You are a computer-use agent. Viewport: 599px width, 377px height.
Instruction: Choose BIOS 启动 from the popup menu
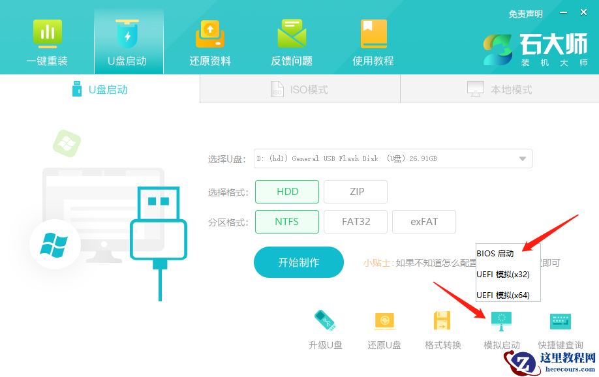pyautogui.click(x=498, y=254)
